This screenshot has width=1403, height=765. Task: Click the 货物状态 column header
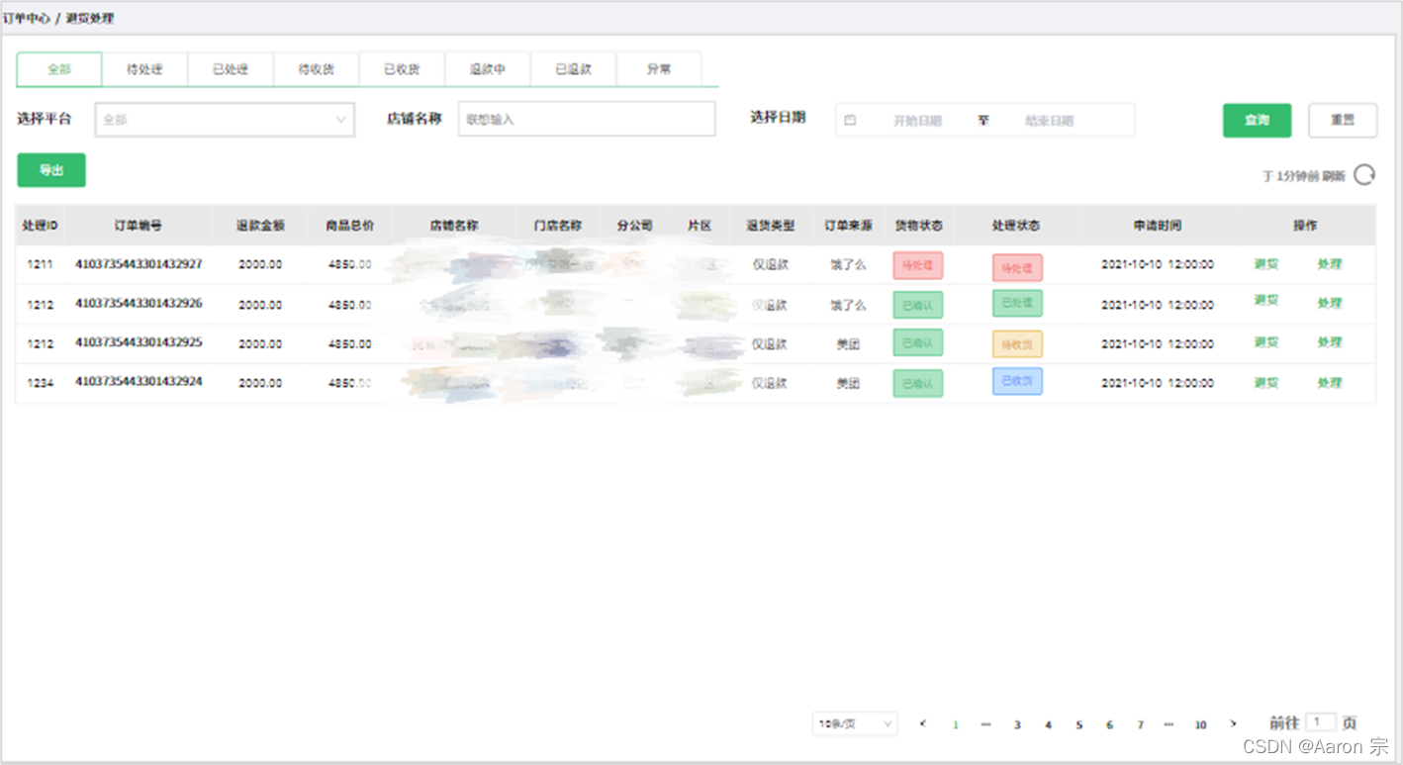pos(918,226)
